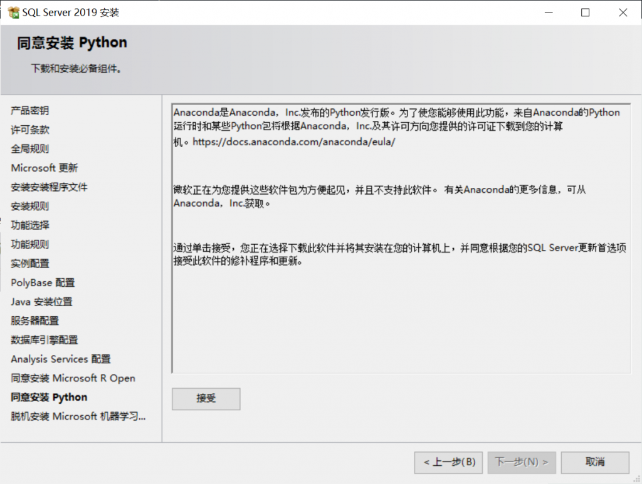
Task: Cancel setup with 取消 button
Action: tap(594, 462)
